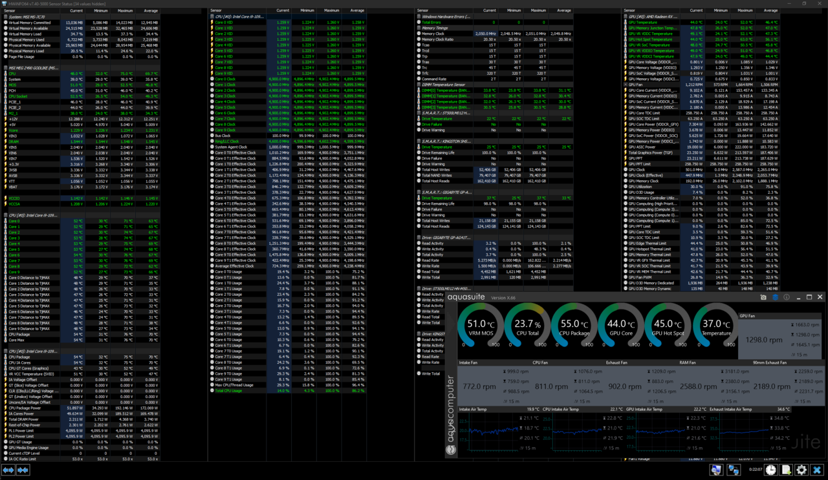Click the HWiNFO sensor summary magnifier icon
Screen dimensions: 828x480
716,470
